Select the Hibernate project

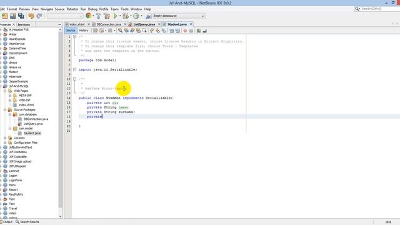tap(15, 76)
